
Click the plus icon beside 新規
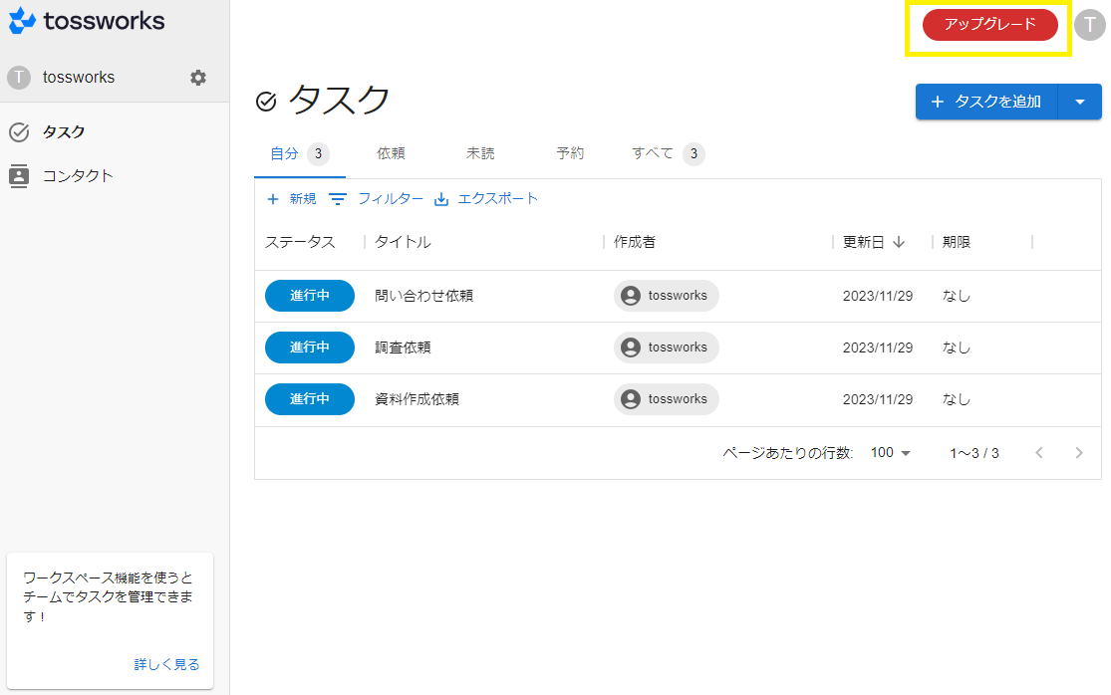click(x=273, y=199)
